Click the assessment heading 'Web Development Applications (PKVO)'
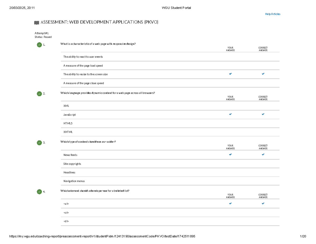Viewport: 316px width, 244px height. pyautogui.click(x=99, y=22)
